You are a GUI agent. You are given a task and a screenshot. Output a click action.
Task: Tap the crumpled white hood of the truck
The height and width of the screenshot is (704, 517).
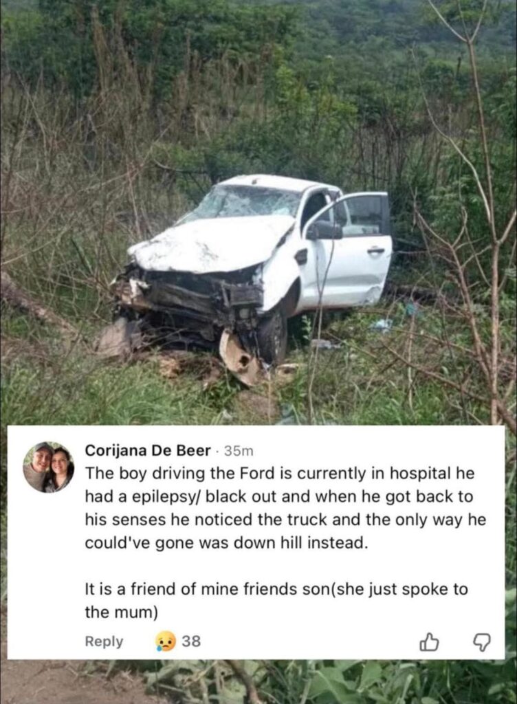pyautogui.click(x=211, y=245)
